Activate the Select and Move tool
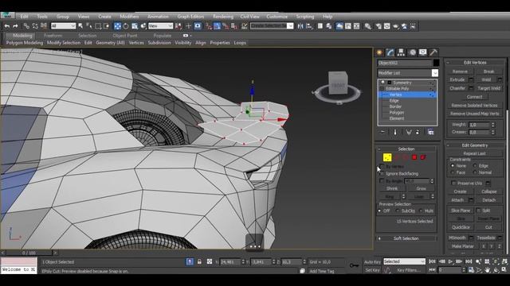This screenshot has height=286, width=510. (117, 26)
